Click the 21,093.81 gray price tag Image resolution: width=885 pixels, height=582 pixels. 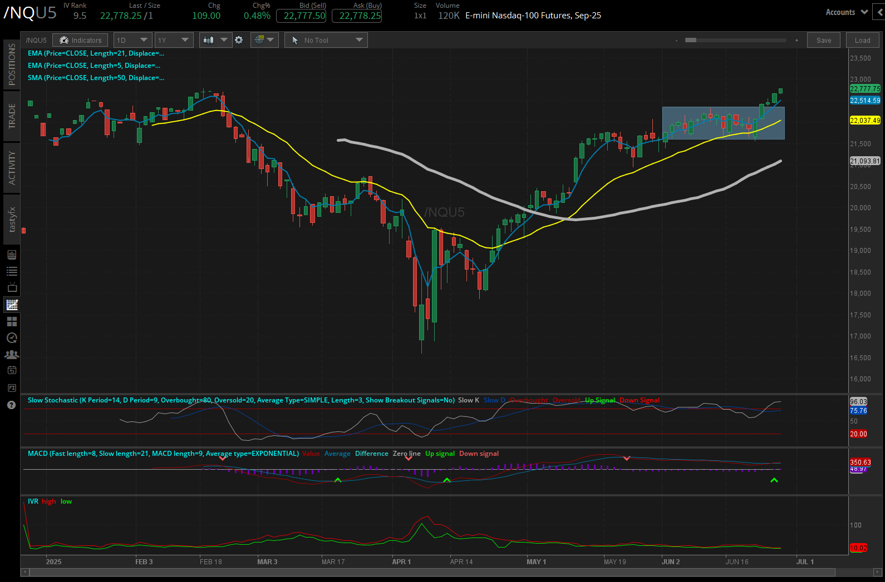[865, 161]
